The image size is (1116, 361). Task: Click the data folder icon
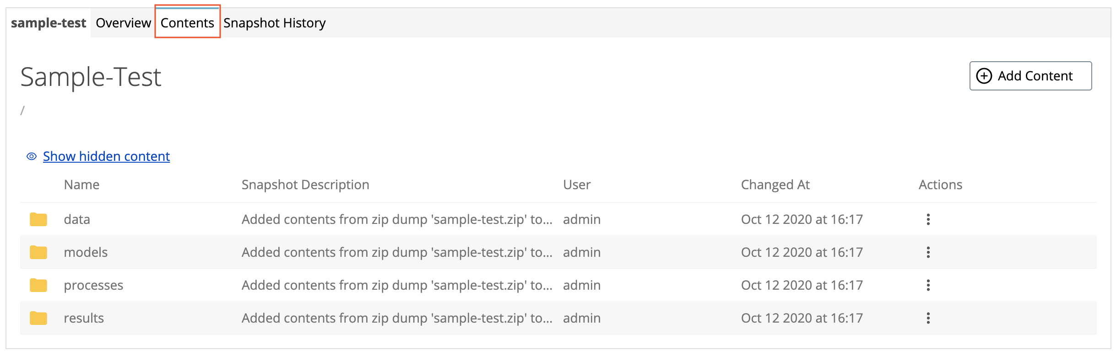(38, 219)
